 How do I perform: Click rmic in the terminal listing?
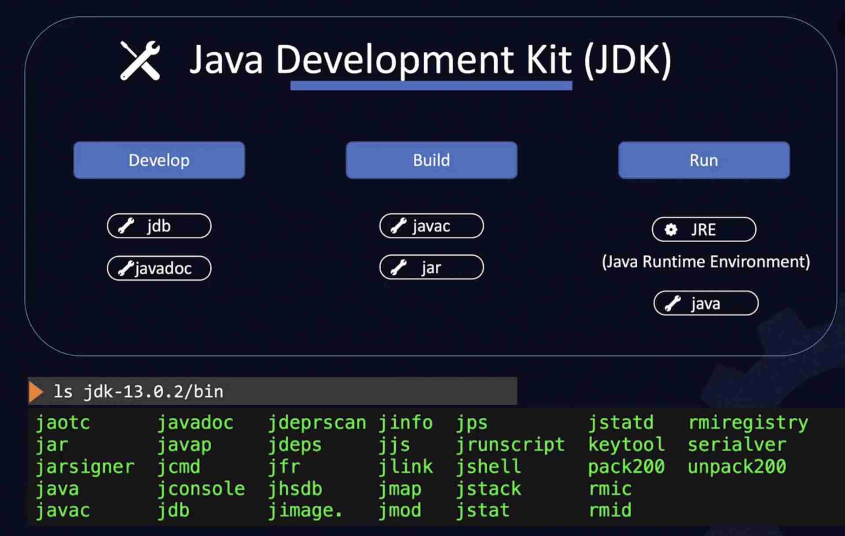610,489
